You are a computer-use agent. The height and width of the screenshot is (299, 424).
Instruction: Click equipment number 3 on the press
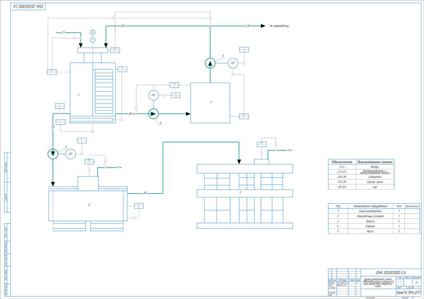(x=240, y=192)
